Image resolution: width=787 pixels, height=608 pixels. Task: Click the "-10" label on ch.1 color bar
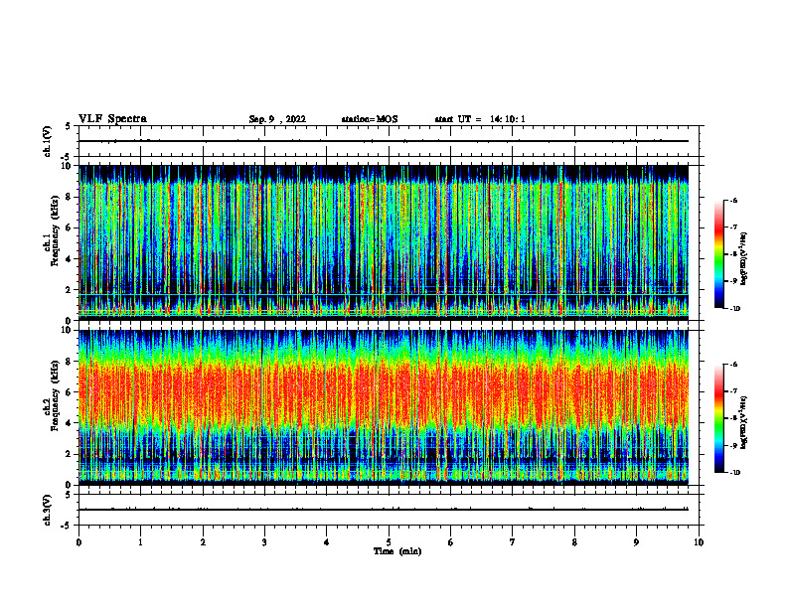[734, 309]
